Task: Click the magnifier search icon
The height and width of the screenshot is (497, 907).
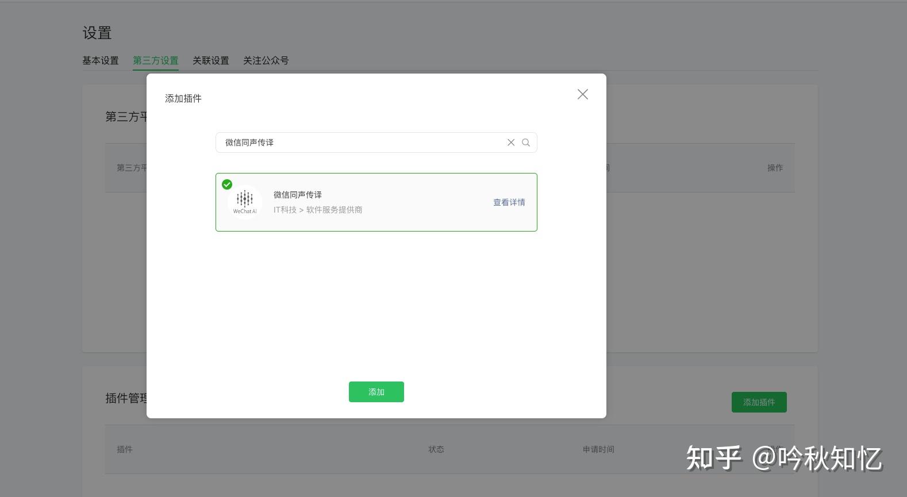Action: [x=525, y=142]
